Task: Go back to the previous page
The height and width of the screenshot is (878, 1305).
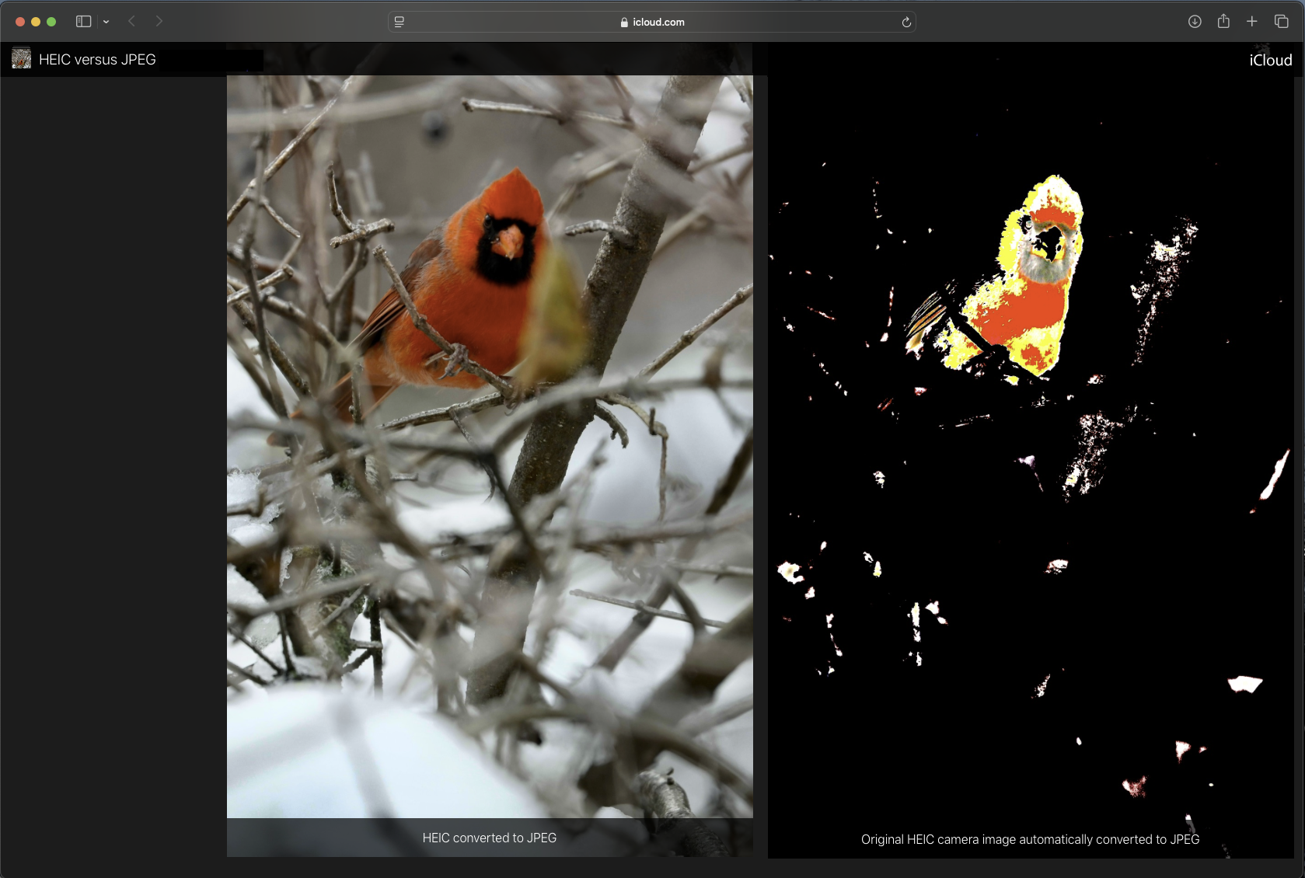Action: click(132, 22)
